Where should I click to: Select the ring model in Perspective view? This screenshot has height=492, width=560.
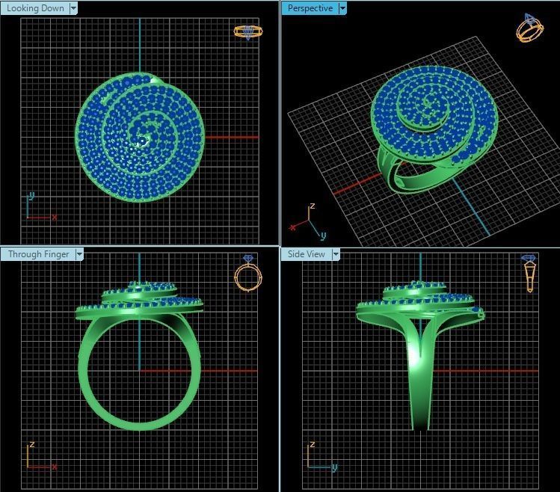point(434,129)
